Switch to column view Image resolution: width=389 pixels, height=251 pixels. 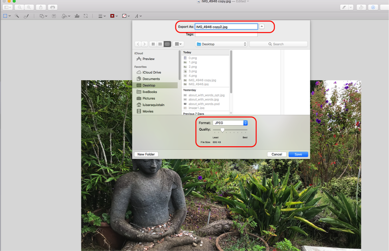[167, 44]
